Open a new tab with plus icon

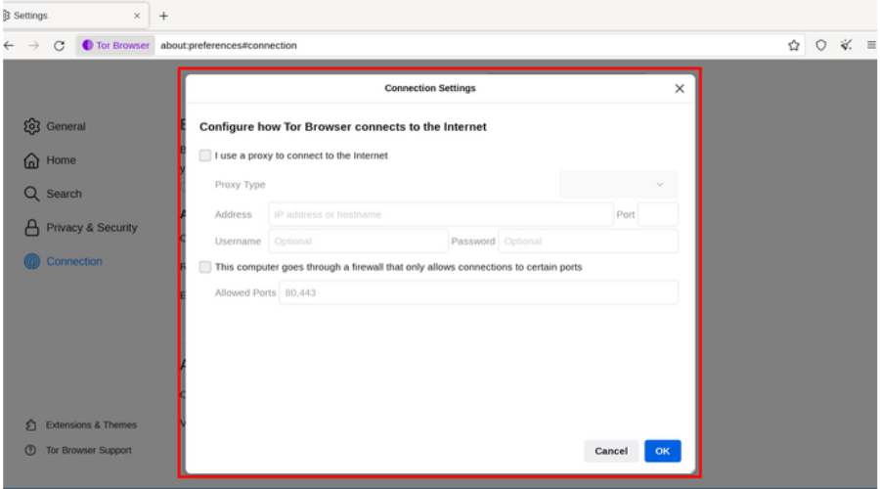tap(163, 16)
